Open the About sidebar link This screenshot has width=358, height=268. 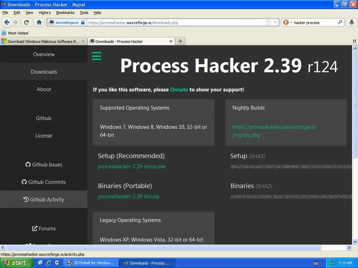44,89
